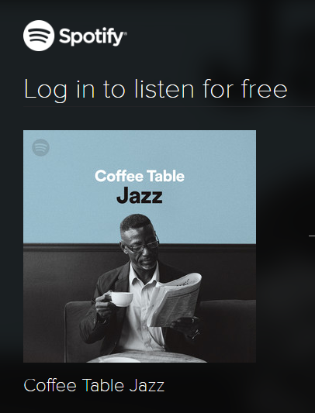Click the thin divider line under the heading
The width and height of the screenshot is (315, 413).
(x=169, y=106)
